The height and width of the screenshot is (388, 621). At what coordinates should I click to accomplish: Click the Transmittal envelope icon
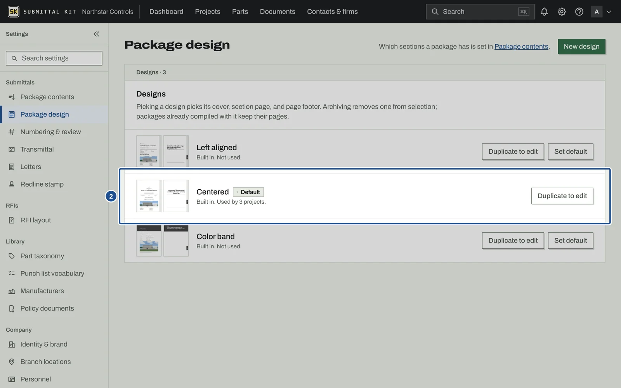pos(12,149)
